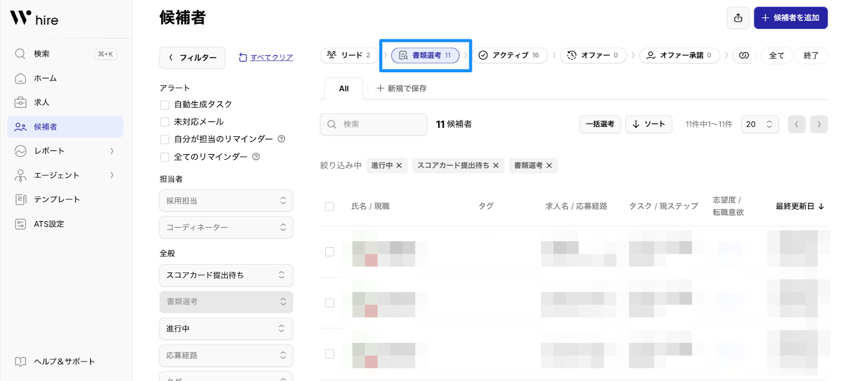Switch to the アクティブ stage tab
Viewport: 843px width, 381px height.
pos(509,55)
